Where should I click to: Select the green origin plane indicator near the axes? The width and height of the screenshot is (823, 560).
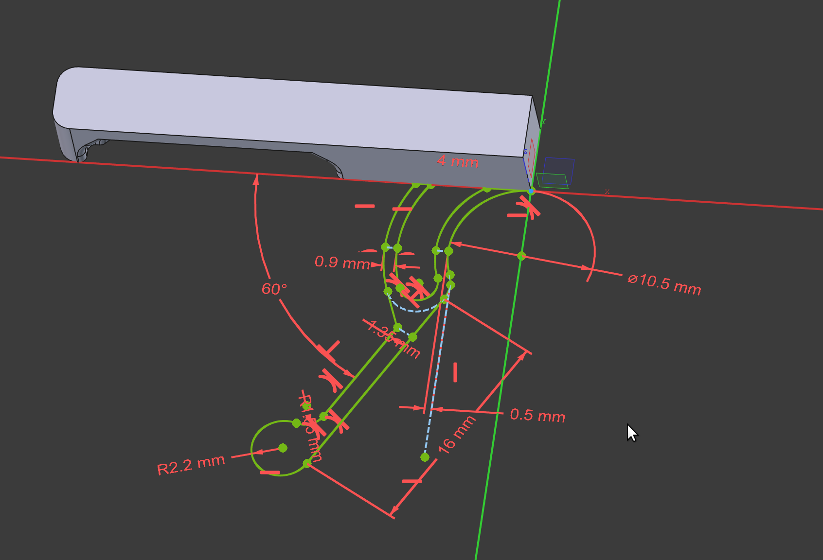tap(552, 181)
